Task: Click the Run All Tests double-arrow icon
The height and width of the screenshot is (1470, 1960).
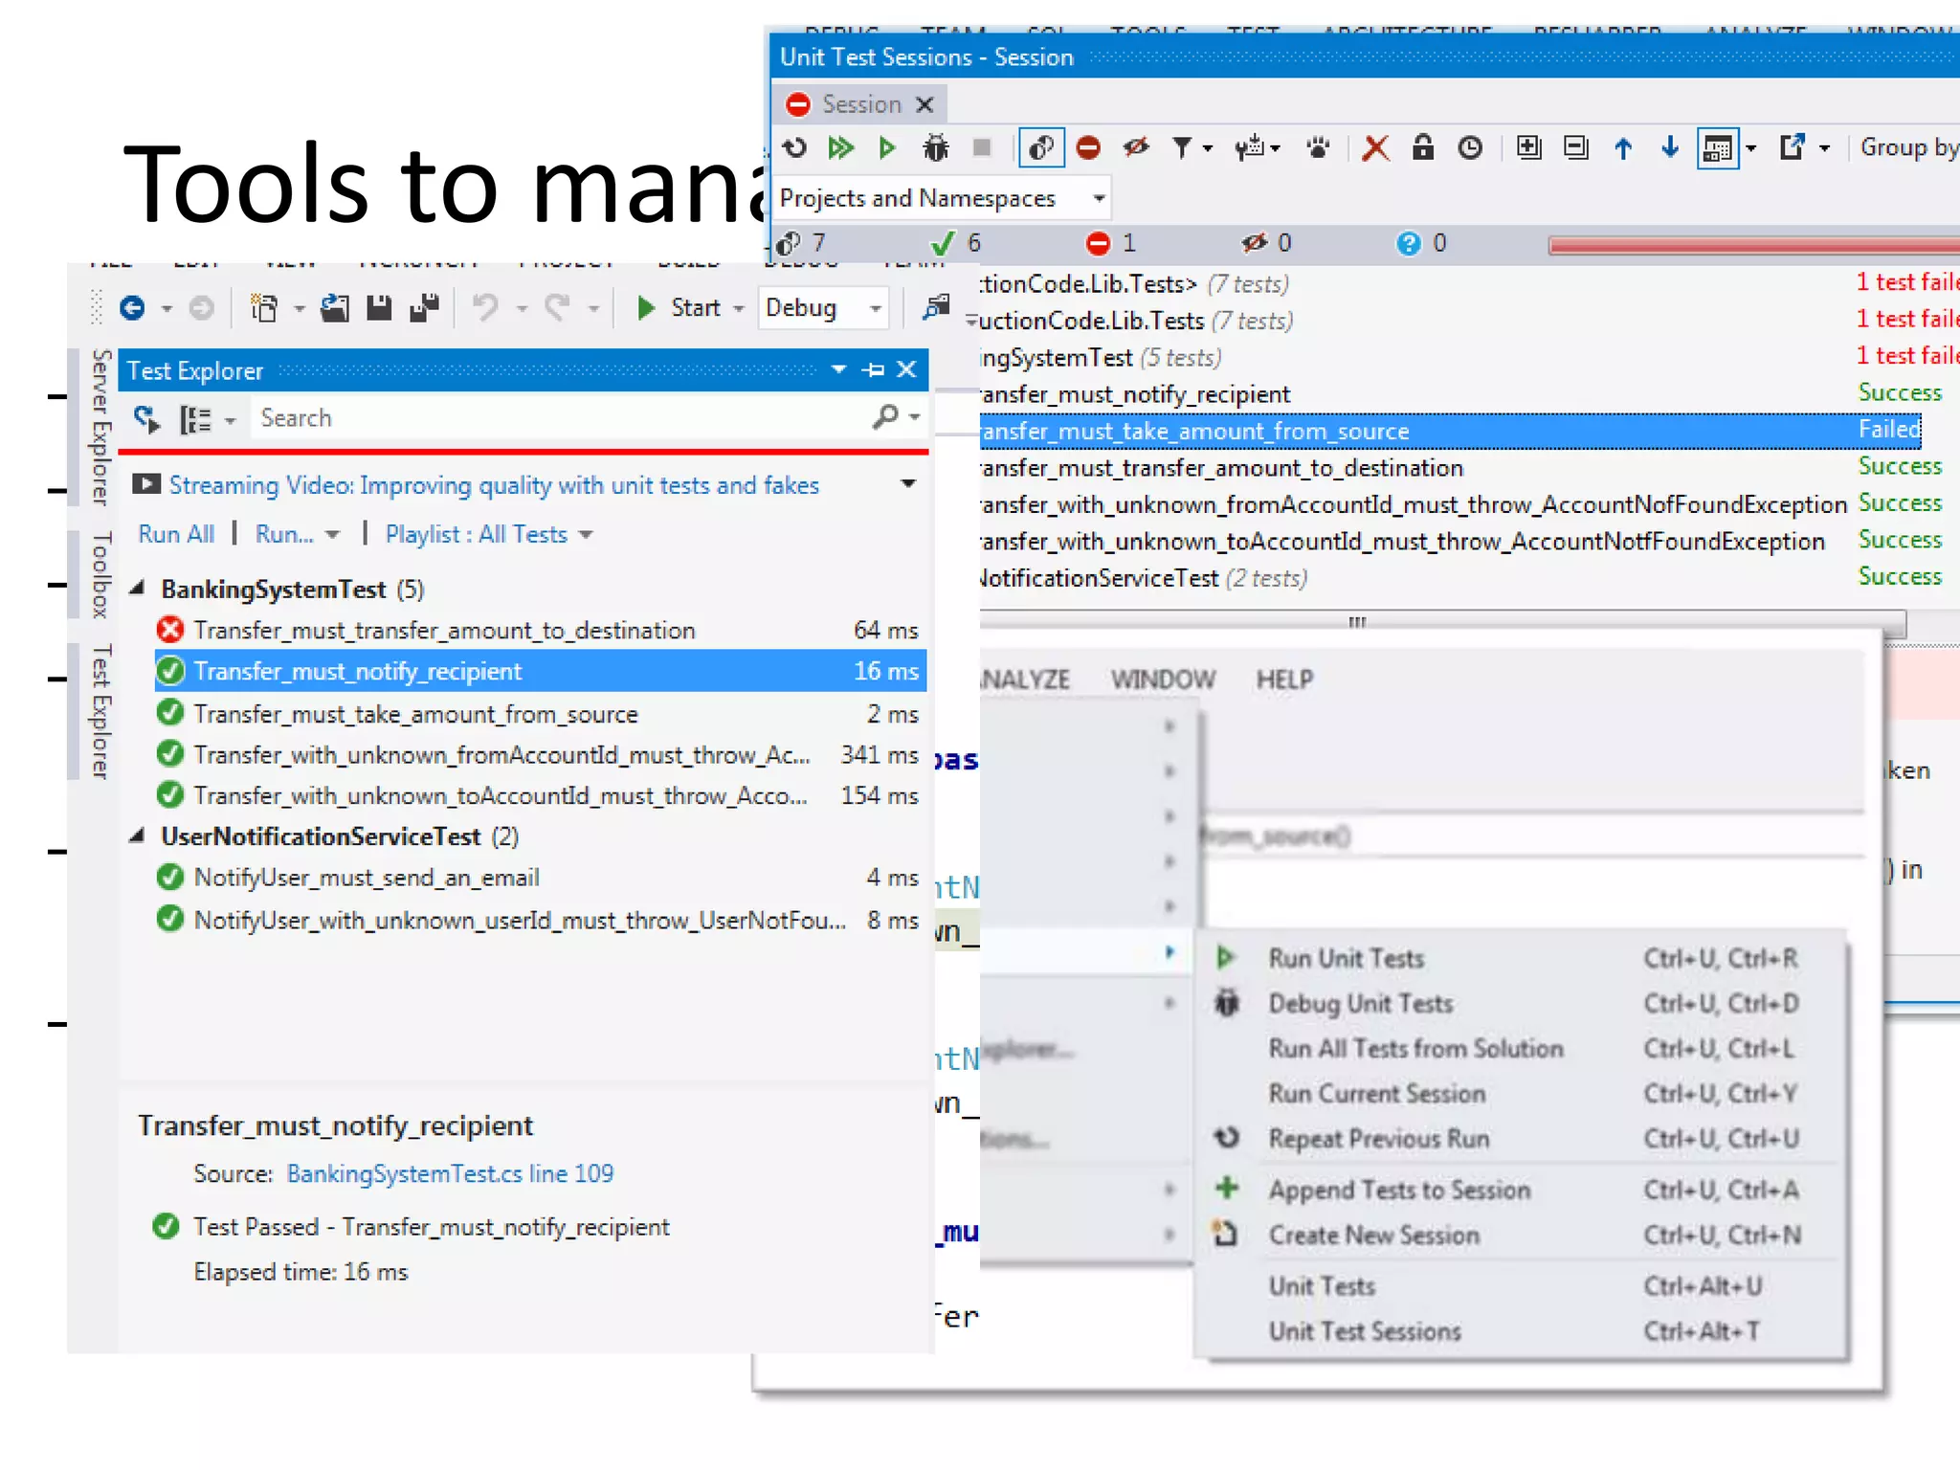Action: [x=841, y=148]
